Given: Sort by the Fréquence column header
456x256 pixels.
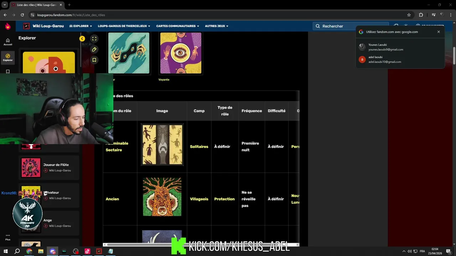Looking at the screenshot, I should (x=252, y=111).
